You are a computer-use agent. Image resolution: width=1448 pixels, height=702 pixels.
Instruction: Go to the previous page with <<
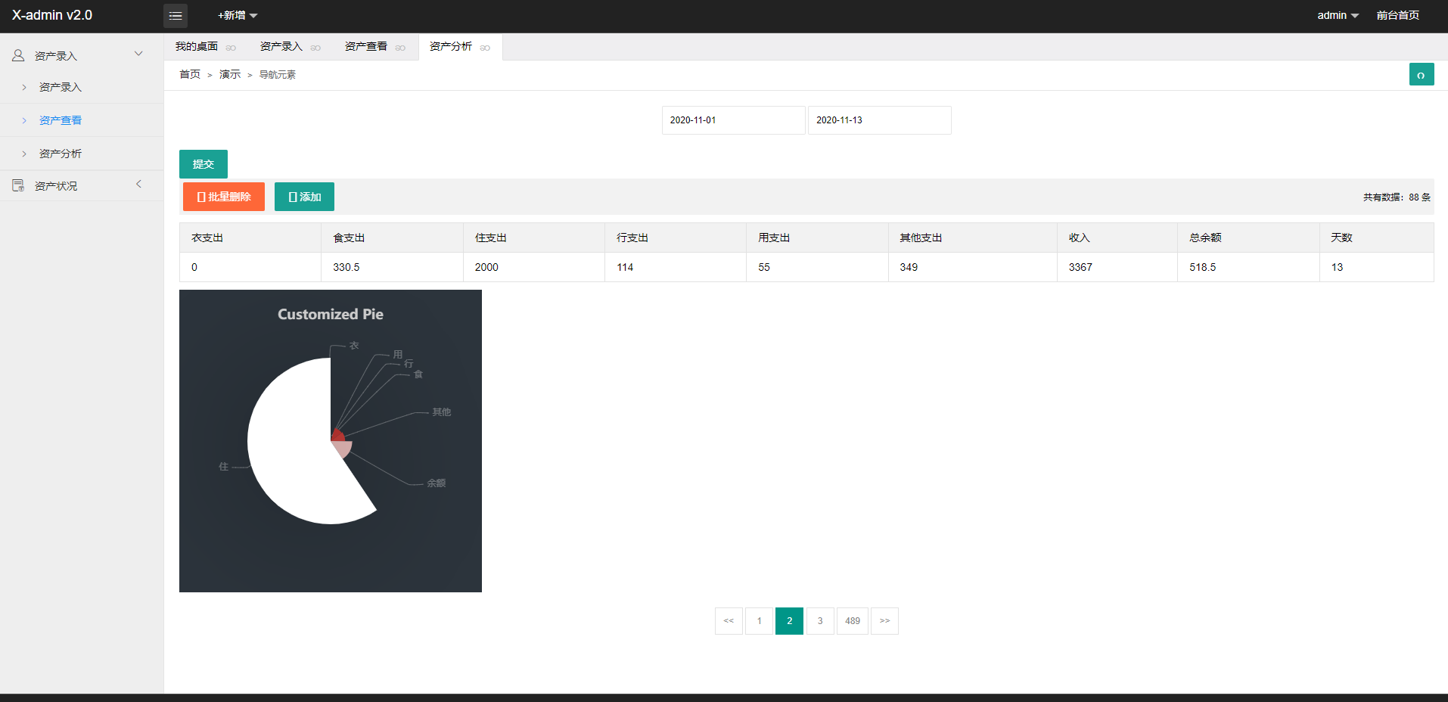pos(729,621)
